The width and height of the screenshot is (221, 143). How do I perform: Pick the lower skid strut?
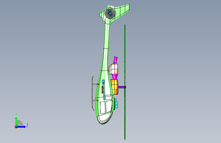click(95, 101)
